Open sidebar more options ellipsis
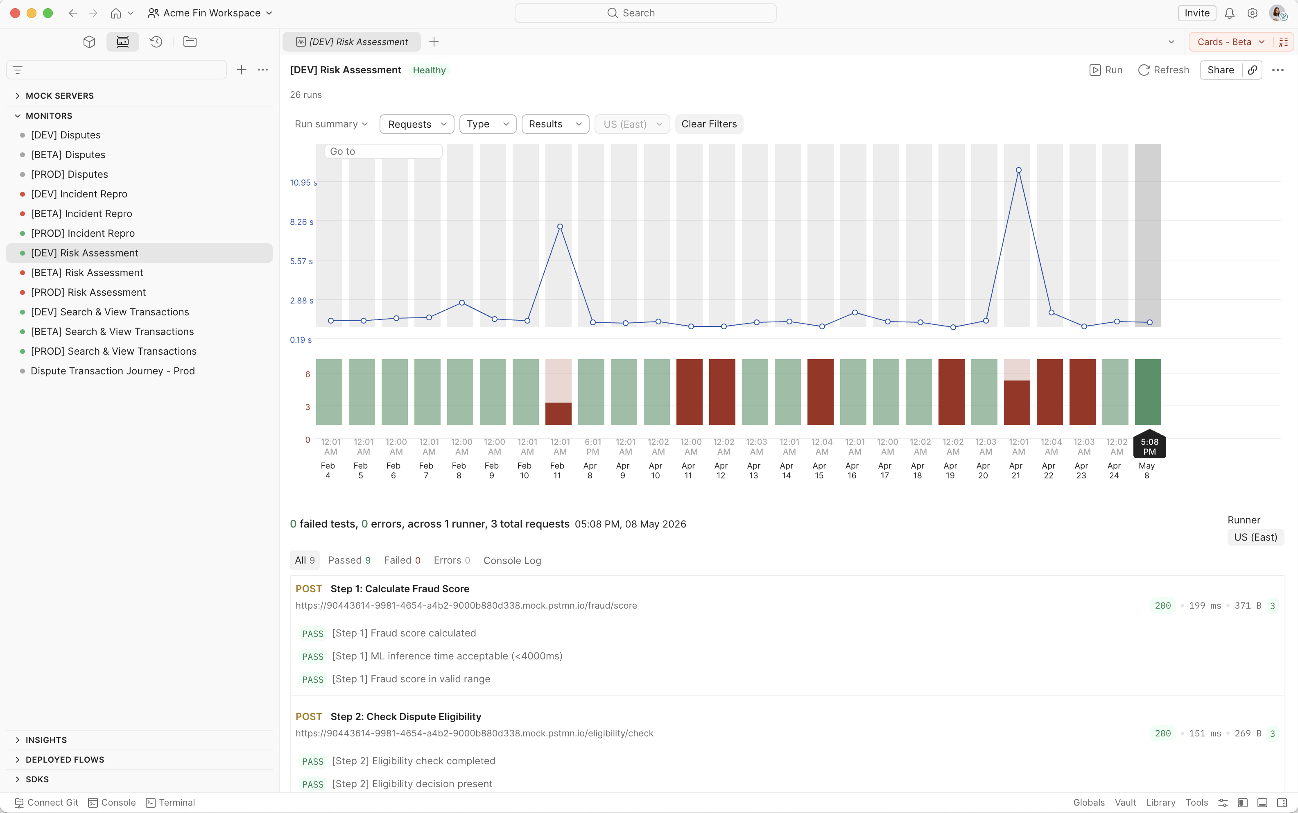Image resolution: width=1298 pixels, height=813 pixels. tap(263, 70)
